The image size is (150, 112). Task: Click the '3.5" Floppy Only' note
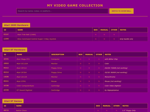tap(129, 110)
